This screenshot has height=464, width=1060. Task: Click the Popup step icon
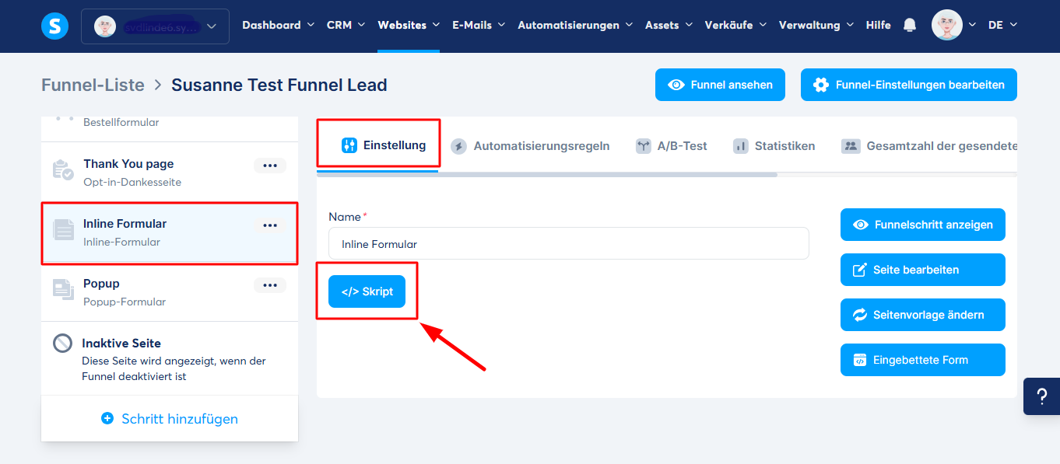pos(63,289)
